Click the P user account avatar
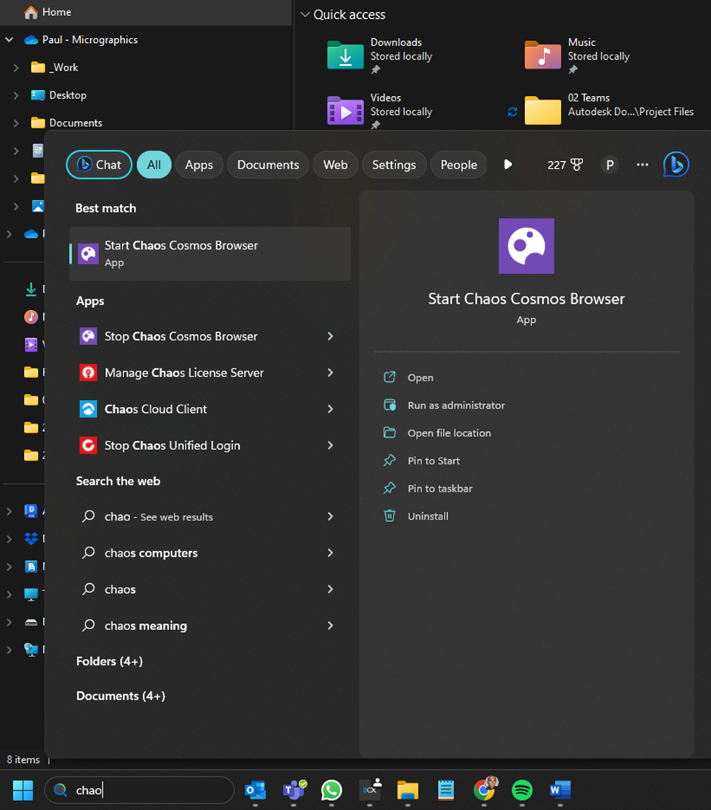This screenshot has height=810, width=711. pos(610,165)
